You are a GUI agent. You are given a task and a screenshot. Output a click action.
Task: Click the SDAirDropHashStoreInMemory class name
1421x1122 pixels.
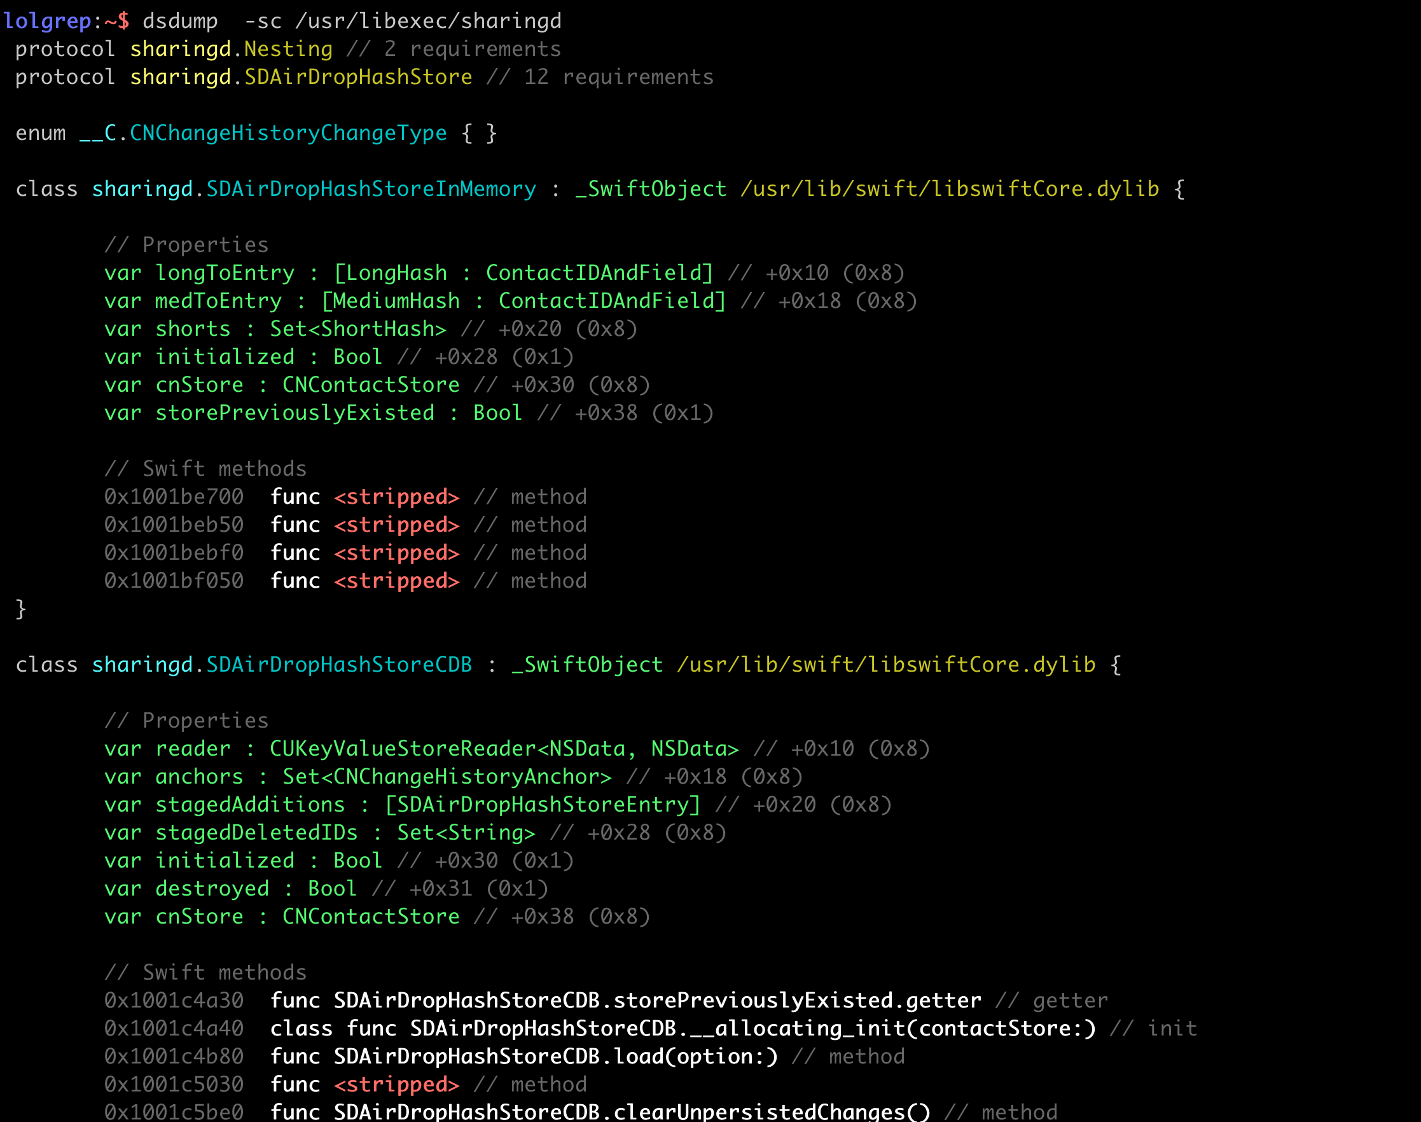(371, 189)
